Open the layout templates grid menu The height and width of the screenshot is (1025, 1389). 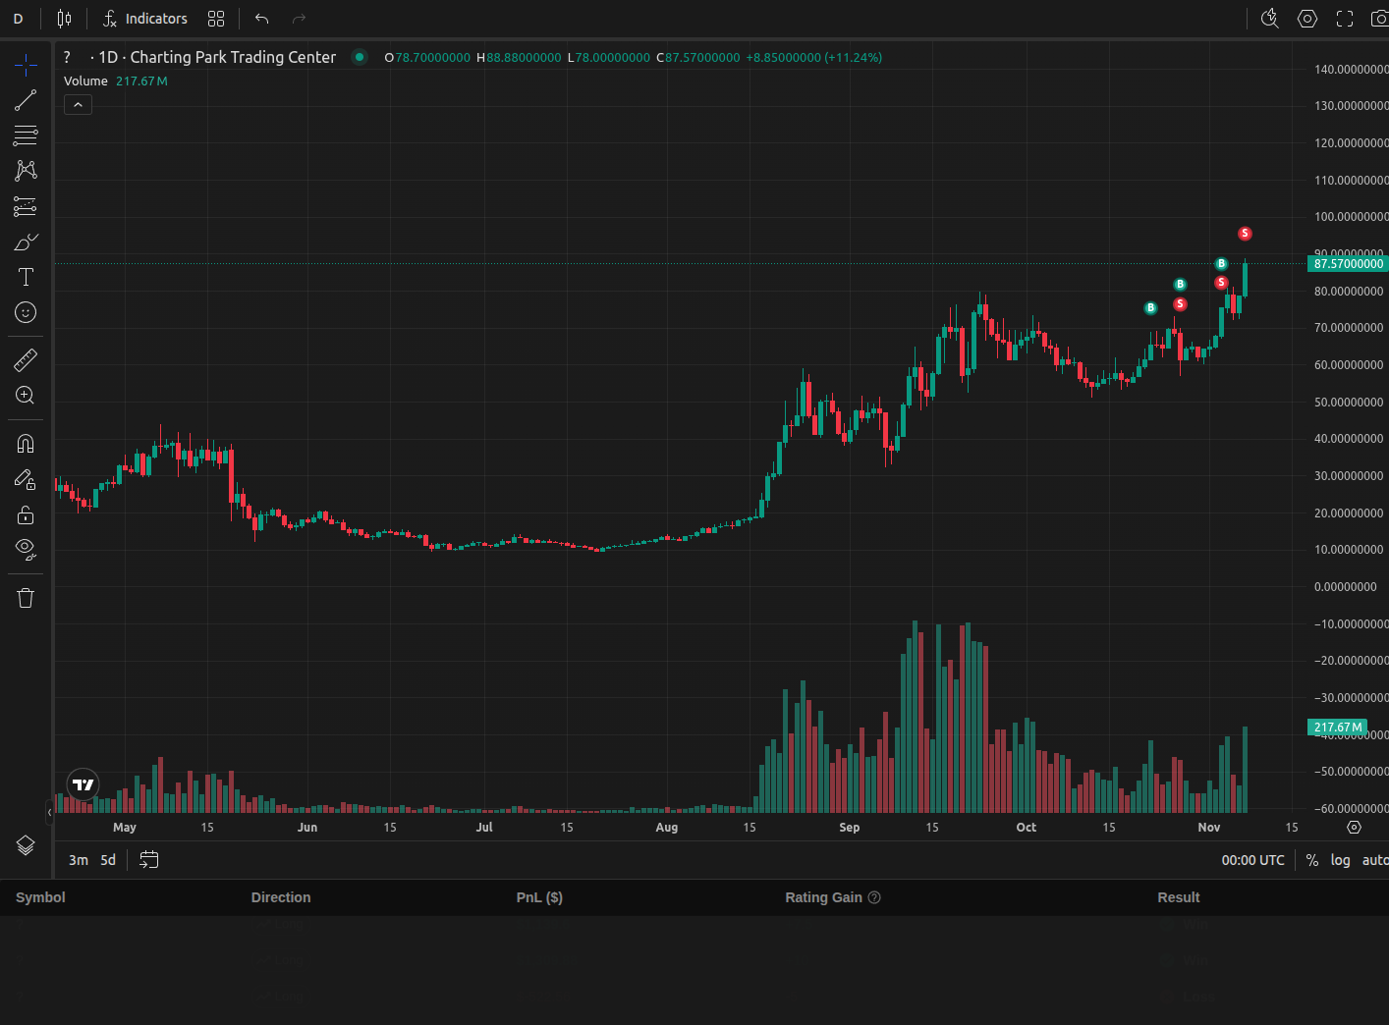(216, 19)
